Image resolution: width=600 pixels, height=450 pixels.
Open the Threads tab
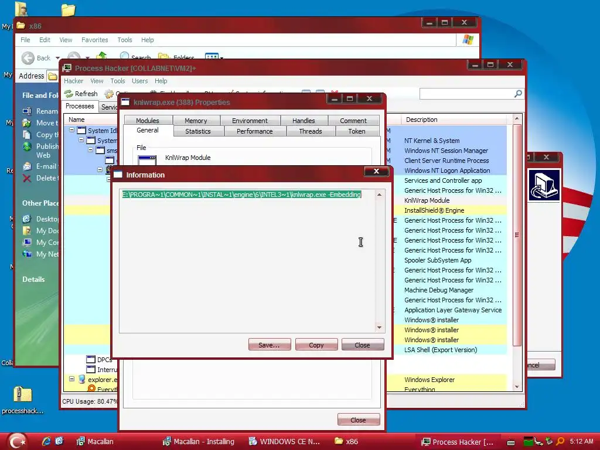pos(311,131)
